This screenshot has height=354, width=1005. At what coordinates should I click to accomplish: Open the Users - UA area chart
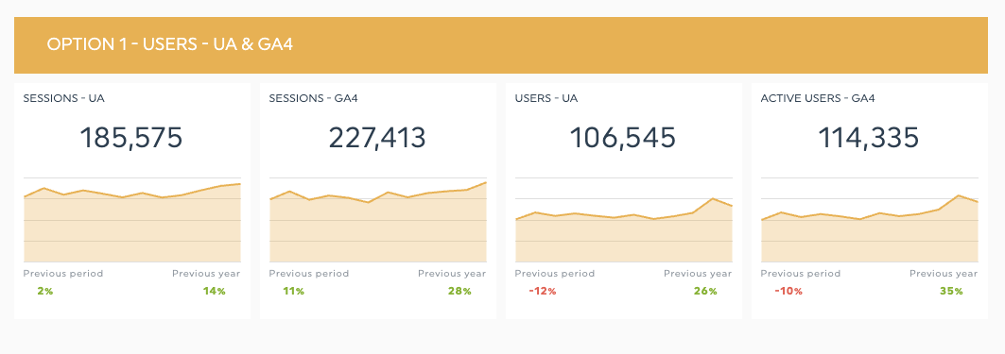pyautogui.click(x=624, y=220)
